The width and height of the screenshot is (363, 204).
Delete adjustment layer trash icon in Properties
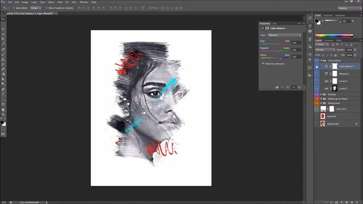tap(299, 87)
